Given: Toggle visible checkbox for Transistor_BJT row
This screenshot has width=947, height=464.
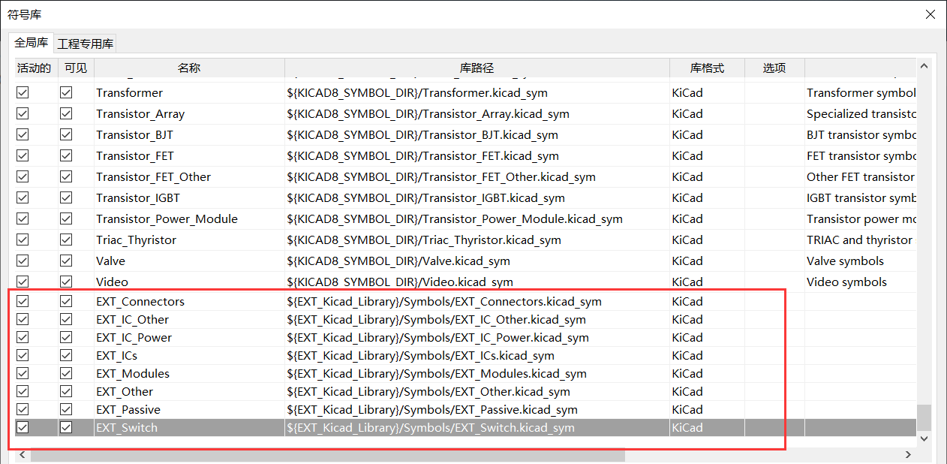Looking at the screenshot, I should [66, 135].
